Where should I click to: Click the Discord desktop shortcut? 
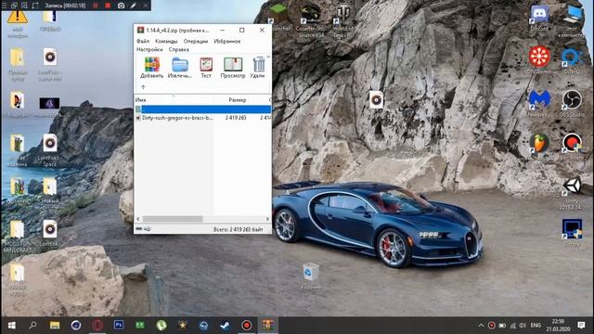click(539, 17)
